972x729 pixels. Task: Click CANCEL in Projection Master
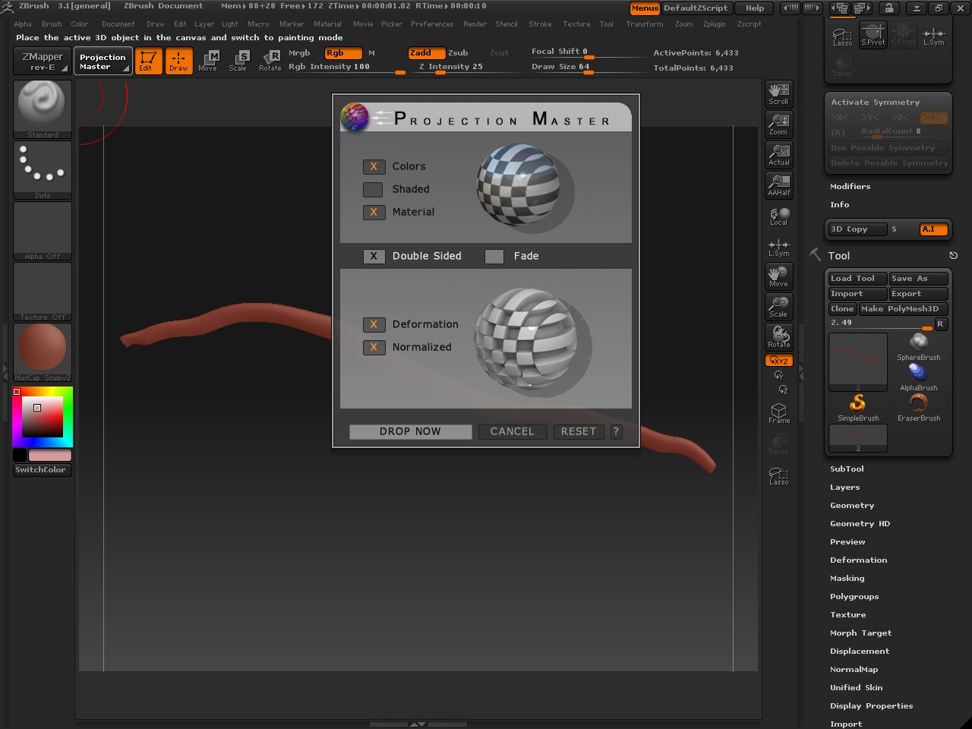[513, 431]
